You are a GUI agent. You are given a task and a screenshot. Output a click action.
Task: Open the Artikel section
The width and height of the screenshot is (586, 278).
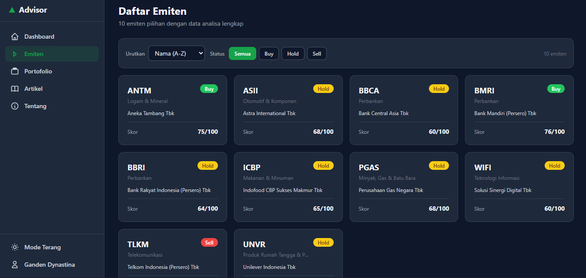click(52, 89)
